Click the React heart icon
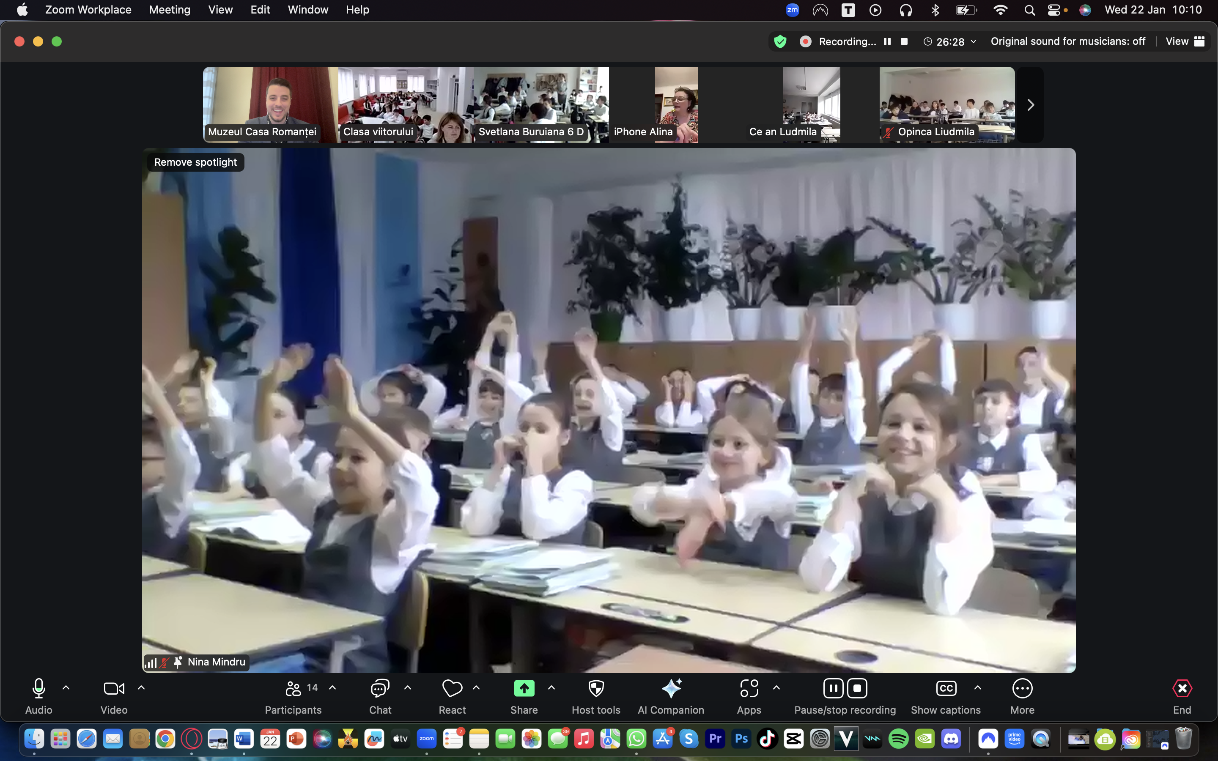Viewport: 1218px width, 761px height. point(452,689)
